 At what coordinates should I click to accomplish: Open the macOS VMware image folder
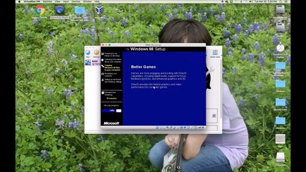(281, 65)
